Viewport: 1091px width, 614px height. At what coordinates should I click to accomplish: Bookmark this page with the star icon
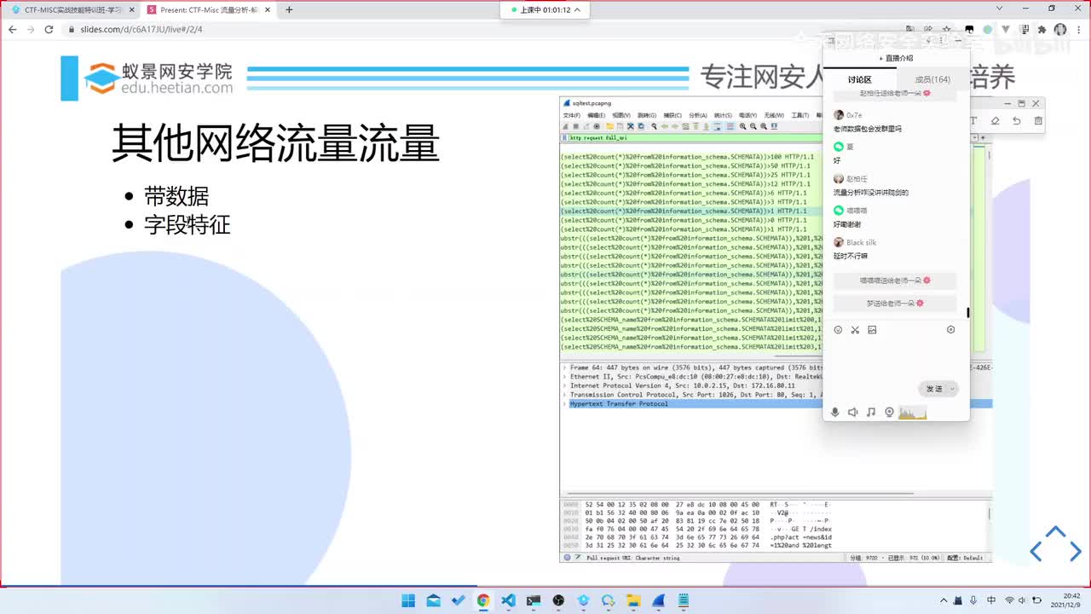[x=947, y=29]
